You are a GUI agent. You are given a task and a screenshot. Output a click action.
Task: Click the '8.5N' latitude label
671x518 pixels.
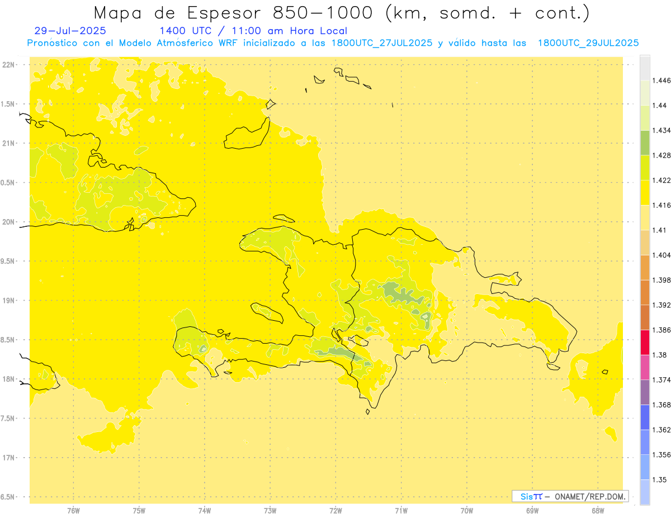pos(8,340)
